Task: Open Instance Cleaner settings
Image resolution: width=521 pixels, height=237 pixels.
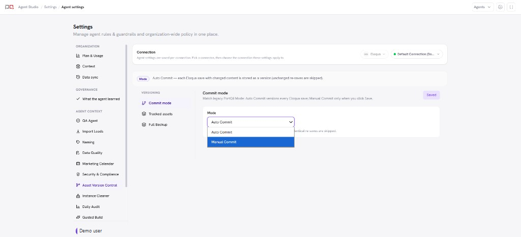Action: pyautogui.click(x=99, y=196)
